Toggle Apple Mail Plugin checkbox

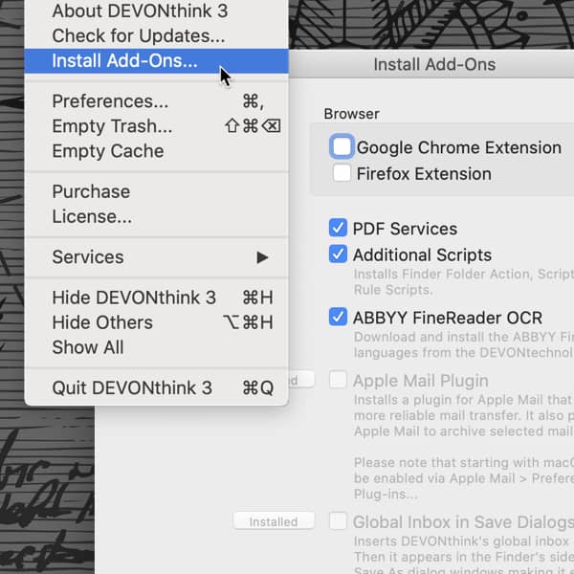pos(338,380)
